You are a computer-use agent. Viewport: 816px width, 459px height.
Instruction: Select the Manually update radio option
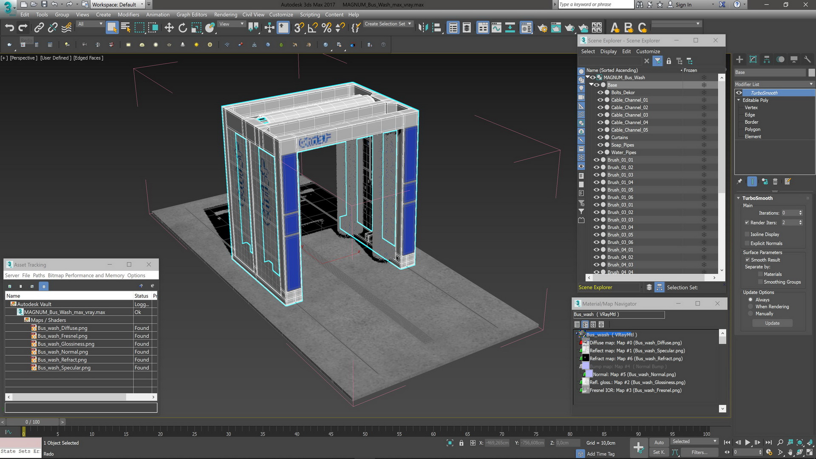[x=751, y=314]
